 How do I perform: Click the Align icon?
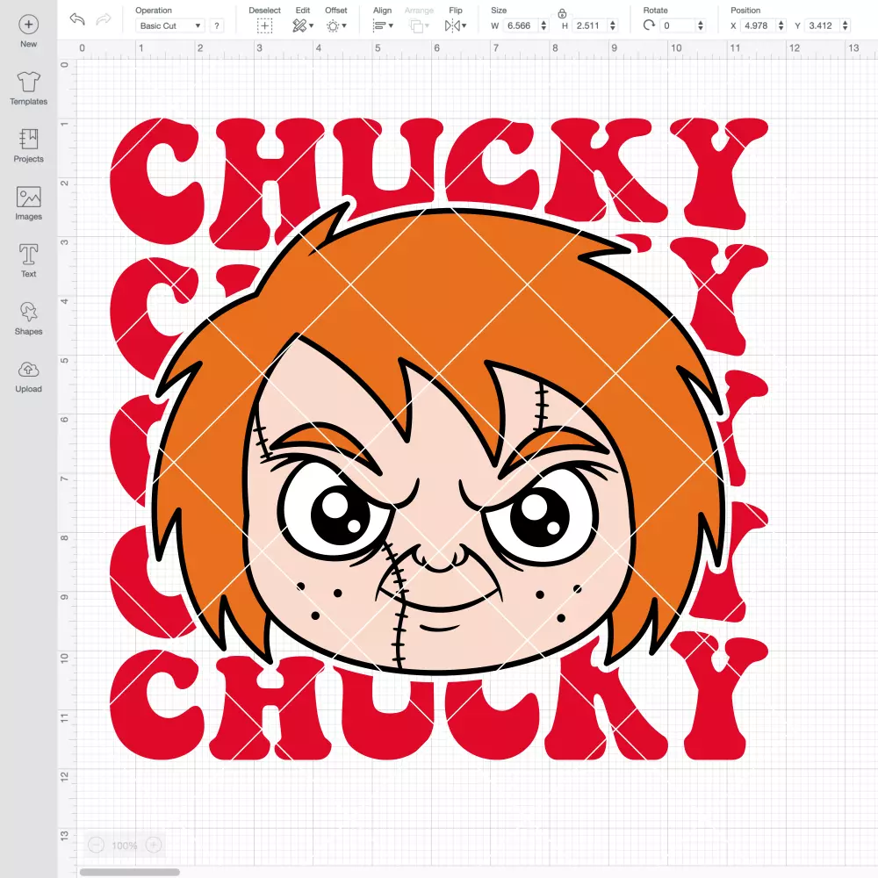click(379, 25)
